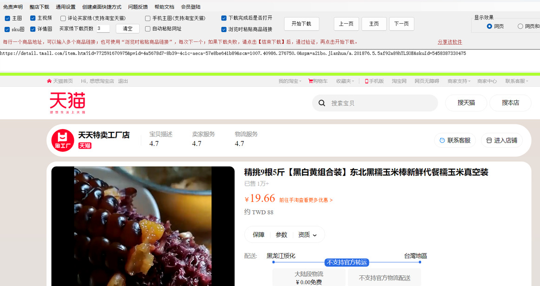
Task: Click the product URL text box
Action: pyautogui.click(x=270, y=60)
